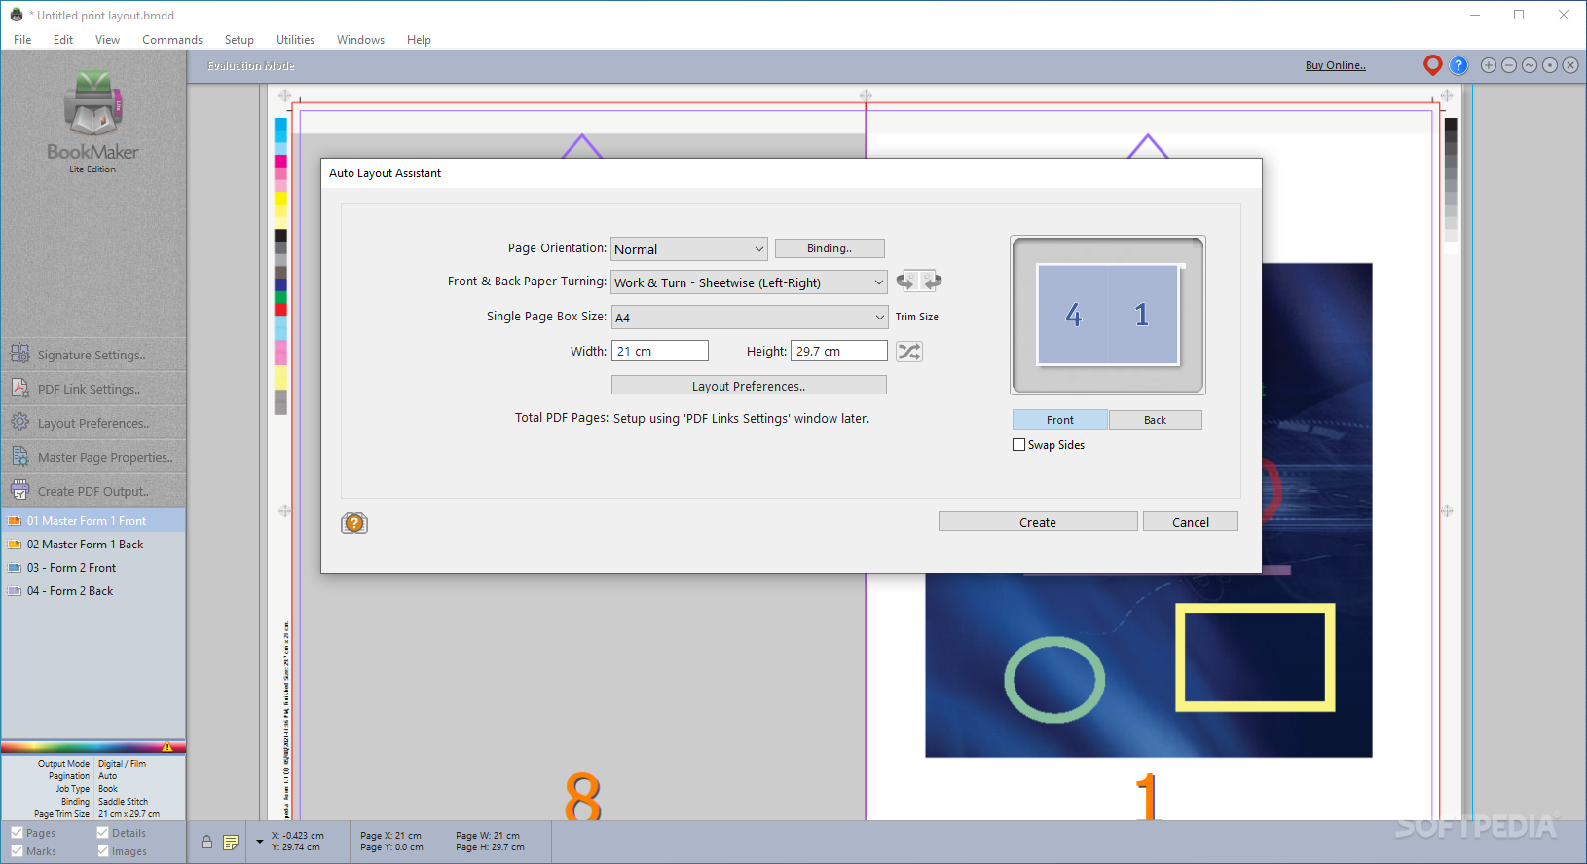1587x864 pixels.
Task: Open the Utilities menu
Action: click(295, 40)
